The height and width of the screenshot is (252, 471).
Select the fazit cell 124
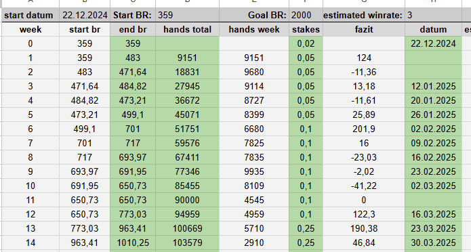(364, 58)
